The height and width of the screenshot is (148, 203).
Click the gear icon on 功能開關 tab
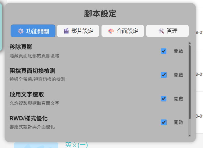click(20, 31)
